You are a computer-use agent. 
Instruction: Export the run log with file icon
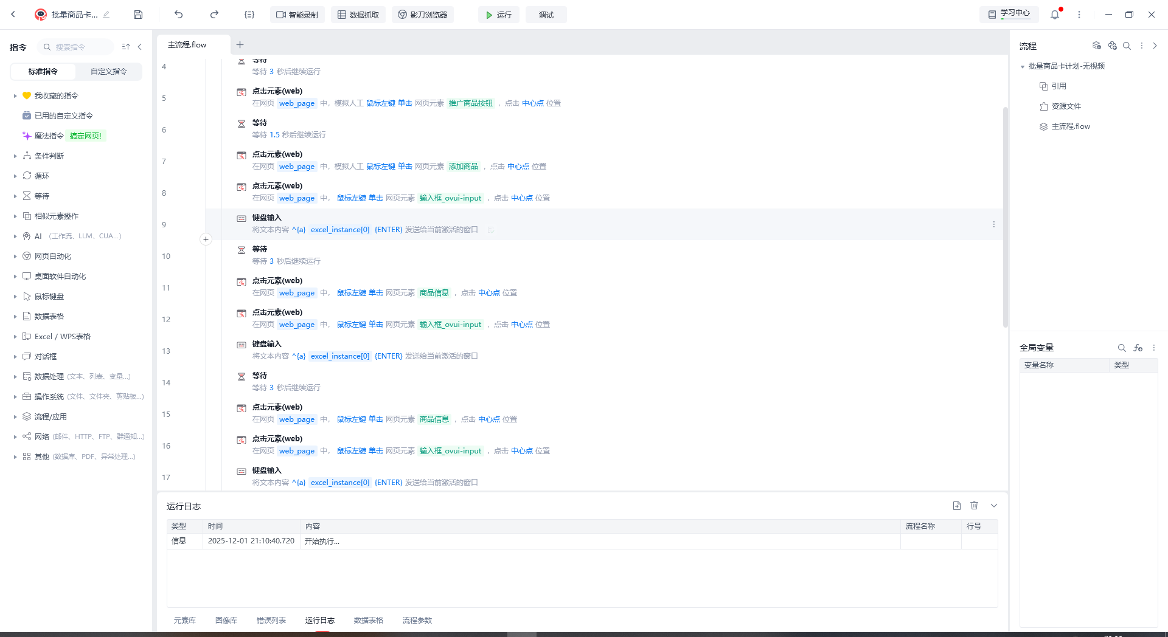pos(957,506)
